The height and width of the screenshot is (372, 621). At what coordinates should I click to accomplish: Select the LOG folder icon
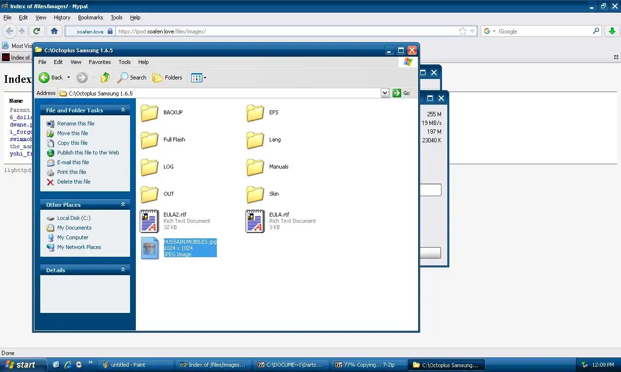[x=149, y=167]
